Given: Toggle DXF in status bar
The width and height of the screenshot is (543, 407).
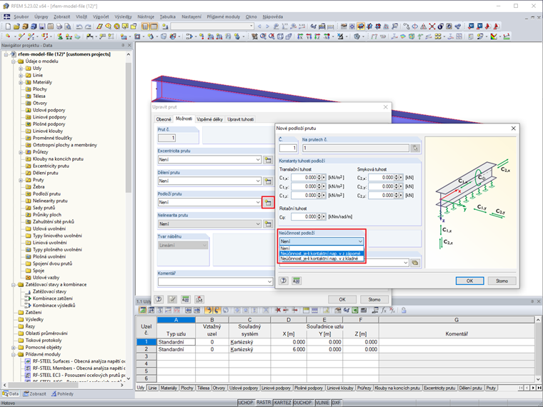Looking at the screenshot, I should coord(337,403).
